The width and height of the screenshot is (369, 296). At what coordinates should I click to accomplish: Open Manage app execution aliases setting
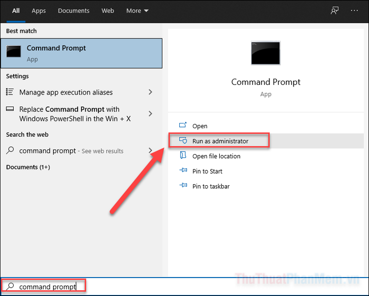click(81, 92)
